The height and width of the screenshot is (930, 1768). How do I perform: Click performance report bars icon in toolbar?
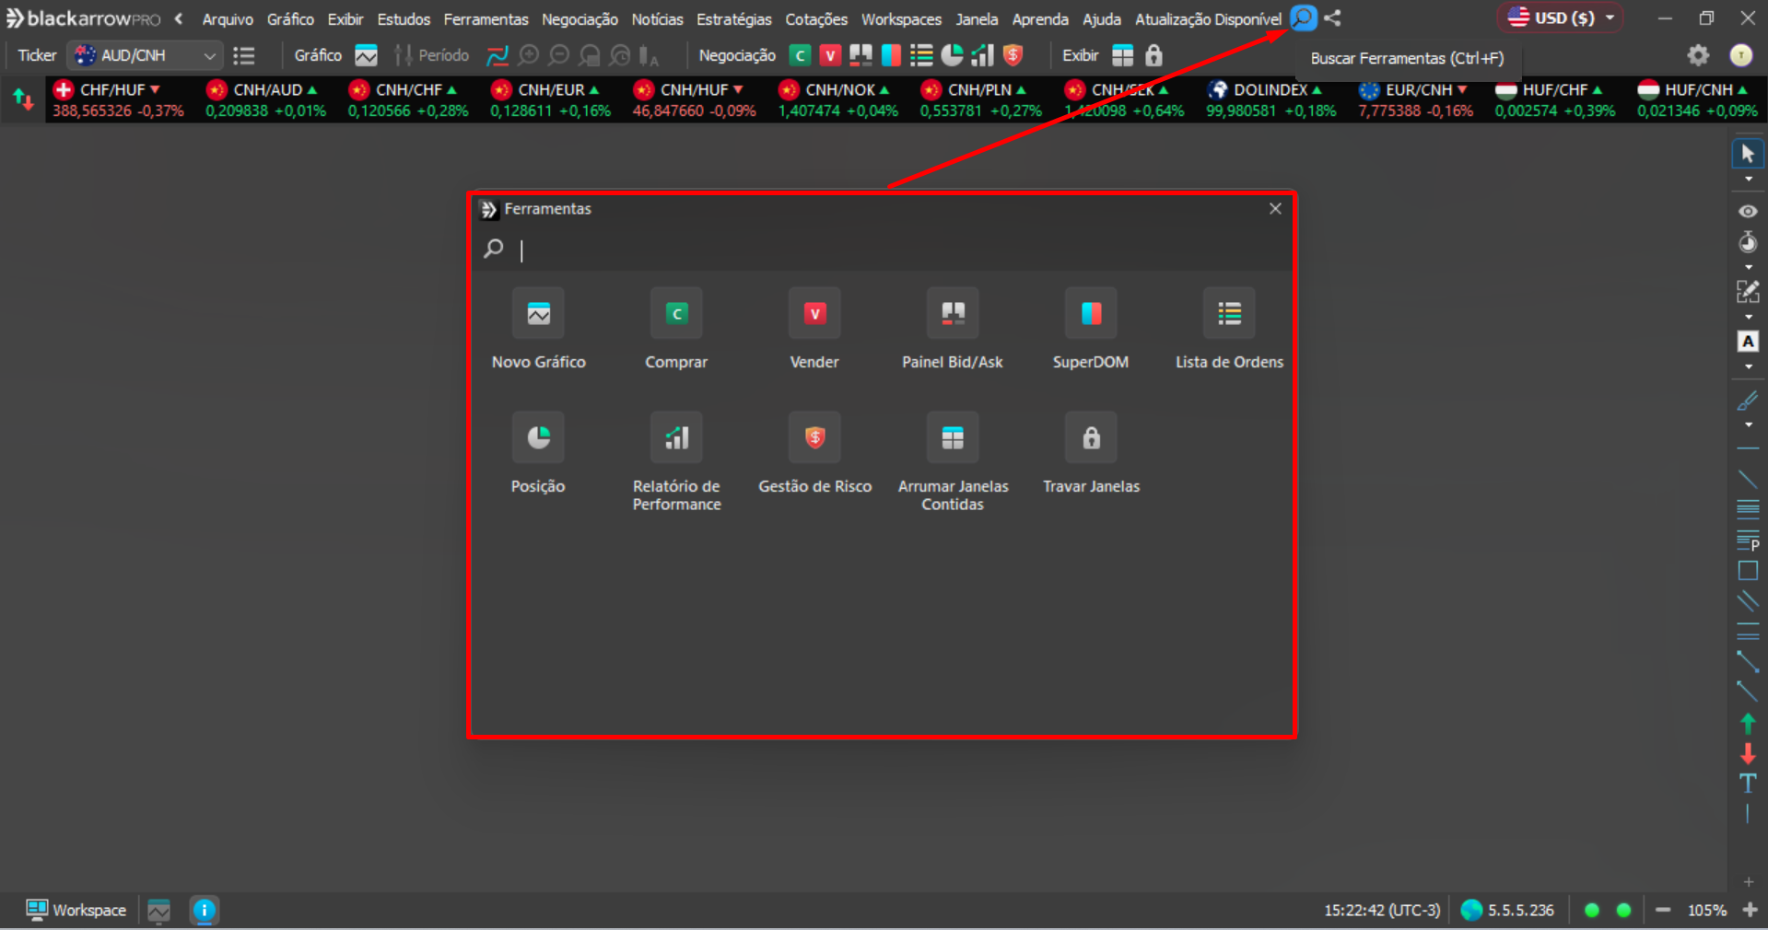point(982,55)
